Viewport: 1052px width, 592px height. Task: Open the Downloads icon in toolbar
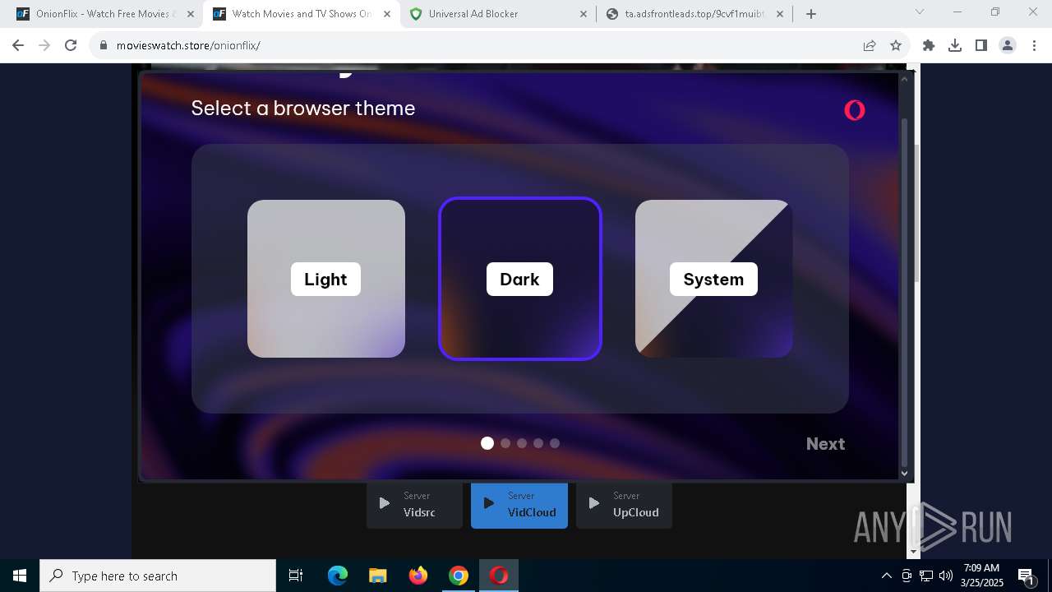[x=955, y=45]
